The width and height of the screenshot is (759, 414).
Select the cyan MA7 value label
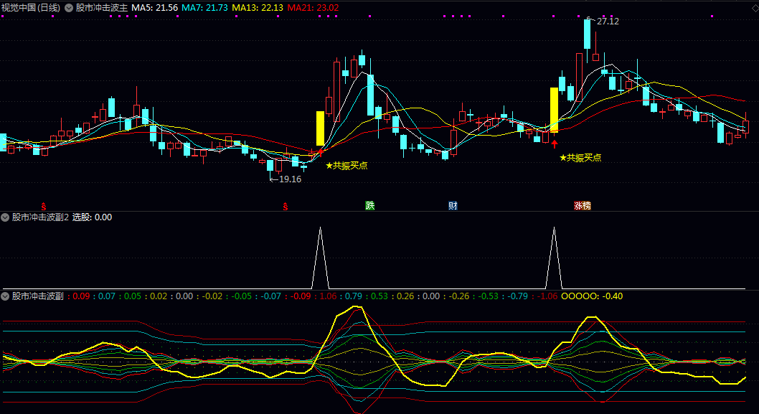click(x=204, y=7)
